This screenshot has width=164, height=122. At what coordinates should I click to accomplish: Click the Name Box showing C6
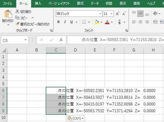coord(15,40)
